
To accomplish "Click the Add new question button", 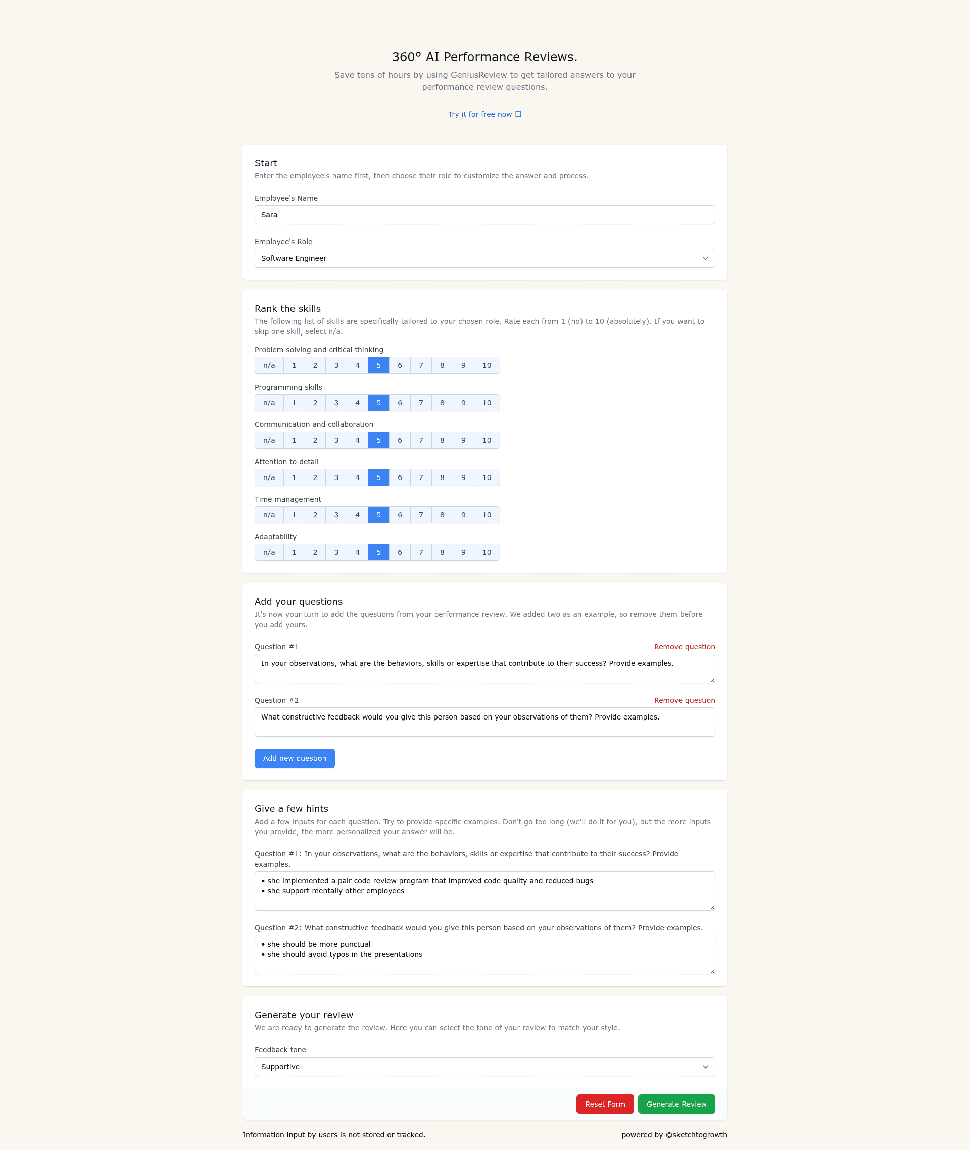I will click(x=295, y=758).
